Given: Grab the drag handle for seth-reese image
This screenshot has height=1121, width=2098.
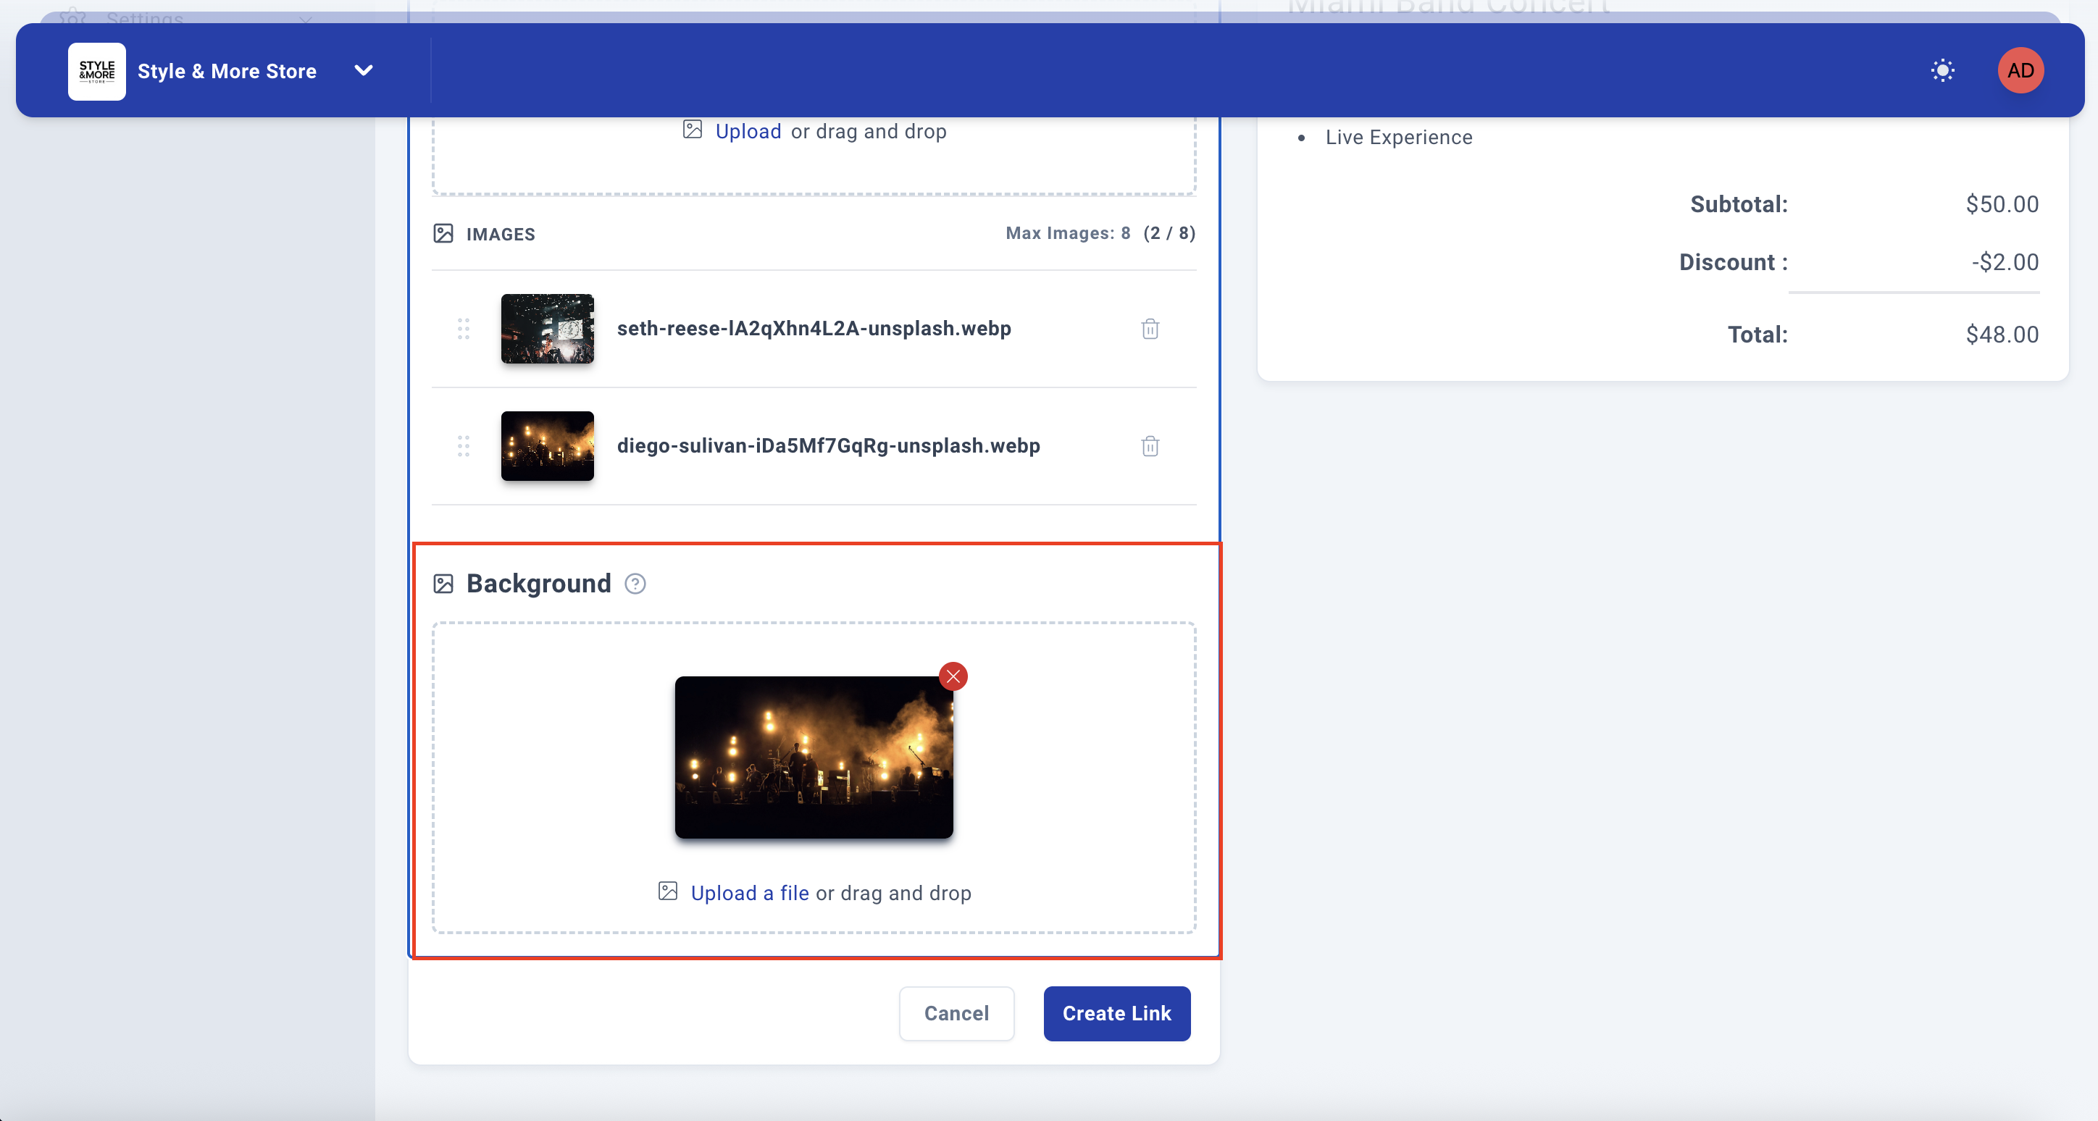Looking at the screenshot, I should [x=464, y=329].
